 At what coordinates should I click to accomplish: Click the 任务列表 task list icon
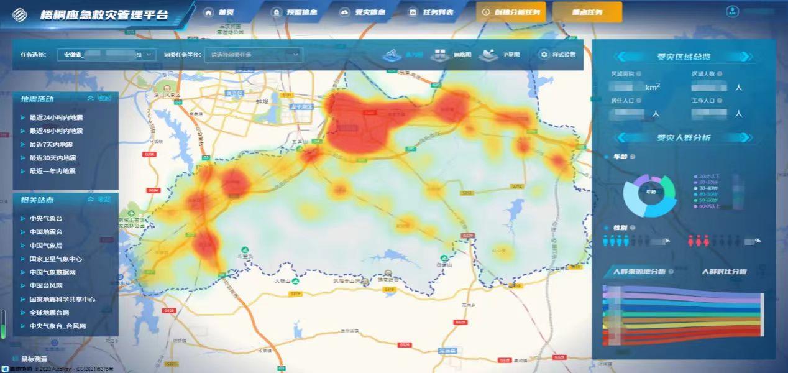pos(412,12)
